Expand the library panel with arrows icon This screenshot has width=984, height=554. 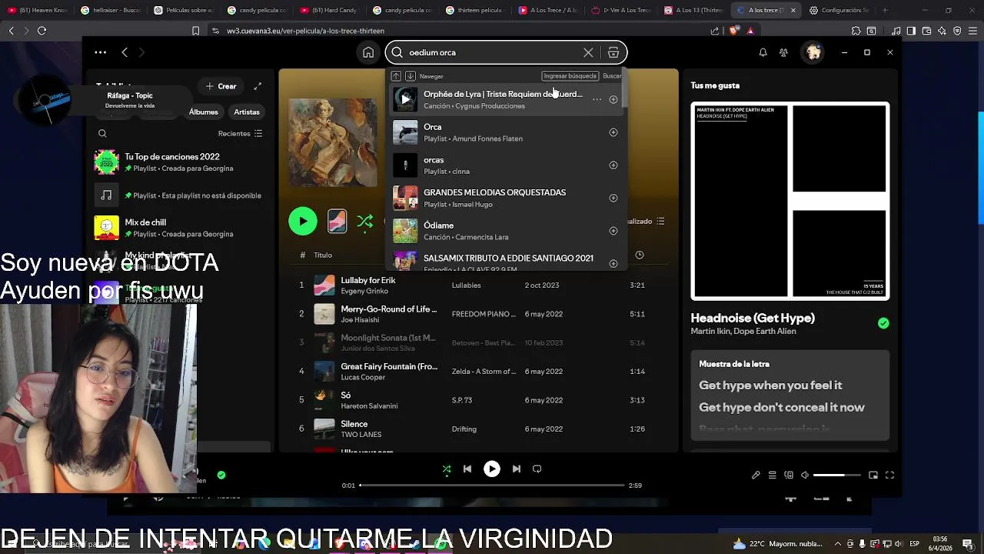tap(258, 86)
